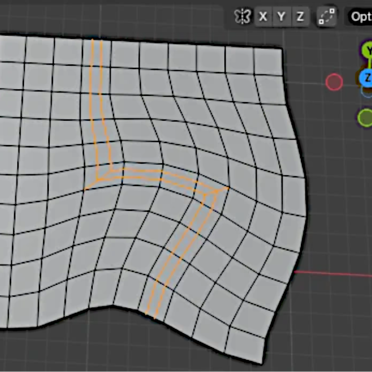Toggle the auto merge vertices icon

tap(327, 17)
